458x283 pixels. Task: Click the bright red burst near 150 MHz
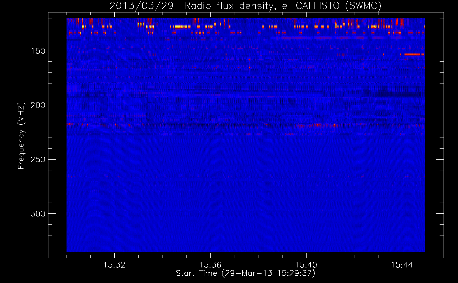pos(414,54)
